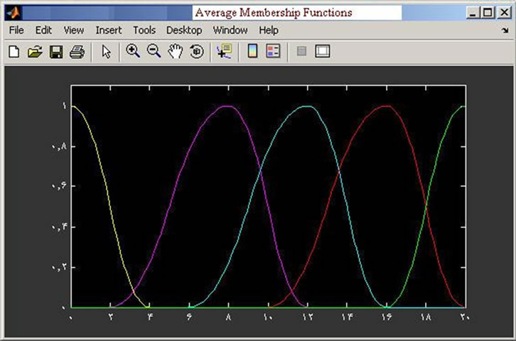Insert a colorbar using the toolbar icon

click(x=252, y=51)
